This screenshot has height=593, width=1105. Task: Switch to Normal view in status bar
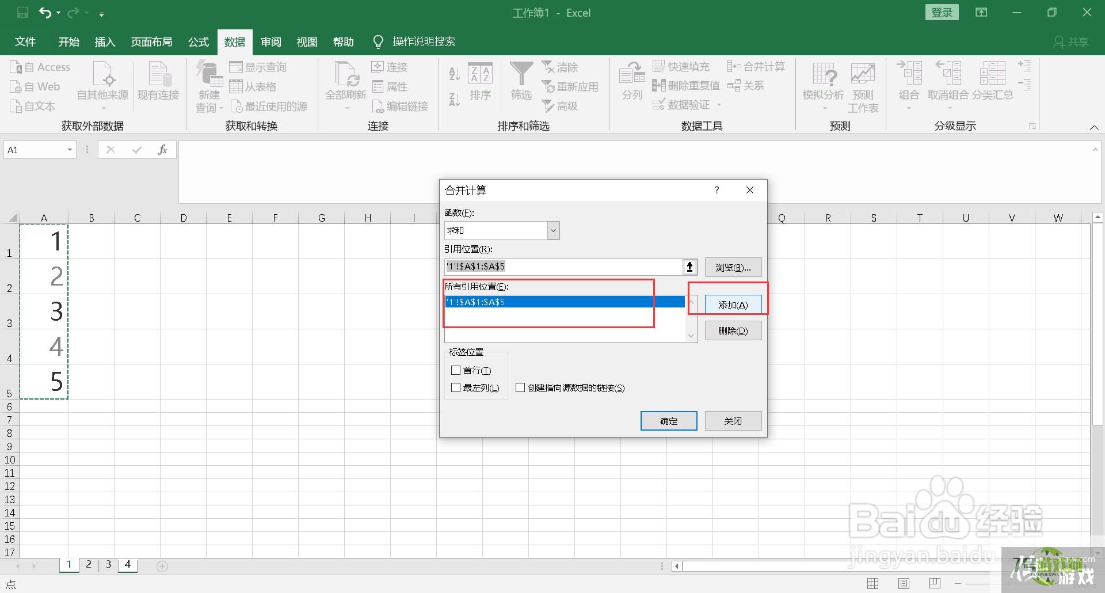(873, 584)
